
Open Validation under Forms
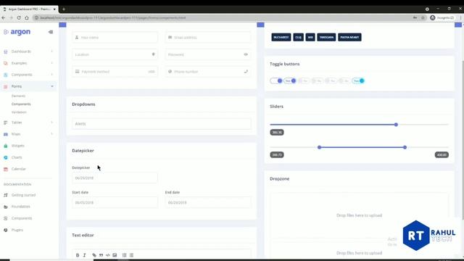(x=19, y=112)
